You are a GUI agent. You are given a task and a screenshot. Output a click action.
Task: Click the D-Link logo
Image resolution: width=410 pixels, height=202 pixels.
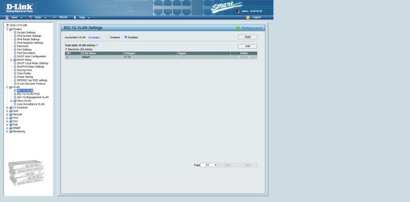(x=19, y=8)
